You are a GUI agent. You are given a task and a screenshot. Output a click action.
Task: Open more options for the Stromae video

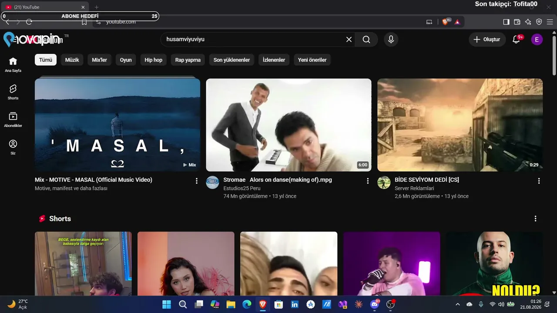(x=368, y=181)
